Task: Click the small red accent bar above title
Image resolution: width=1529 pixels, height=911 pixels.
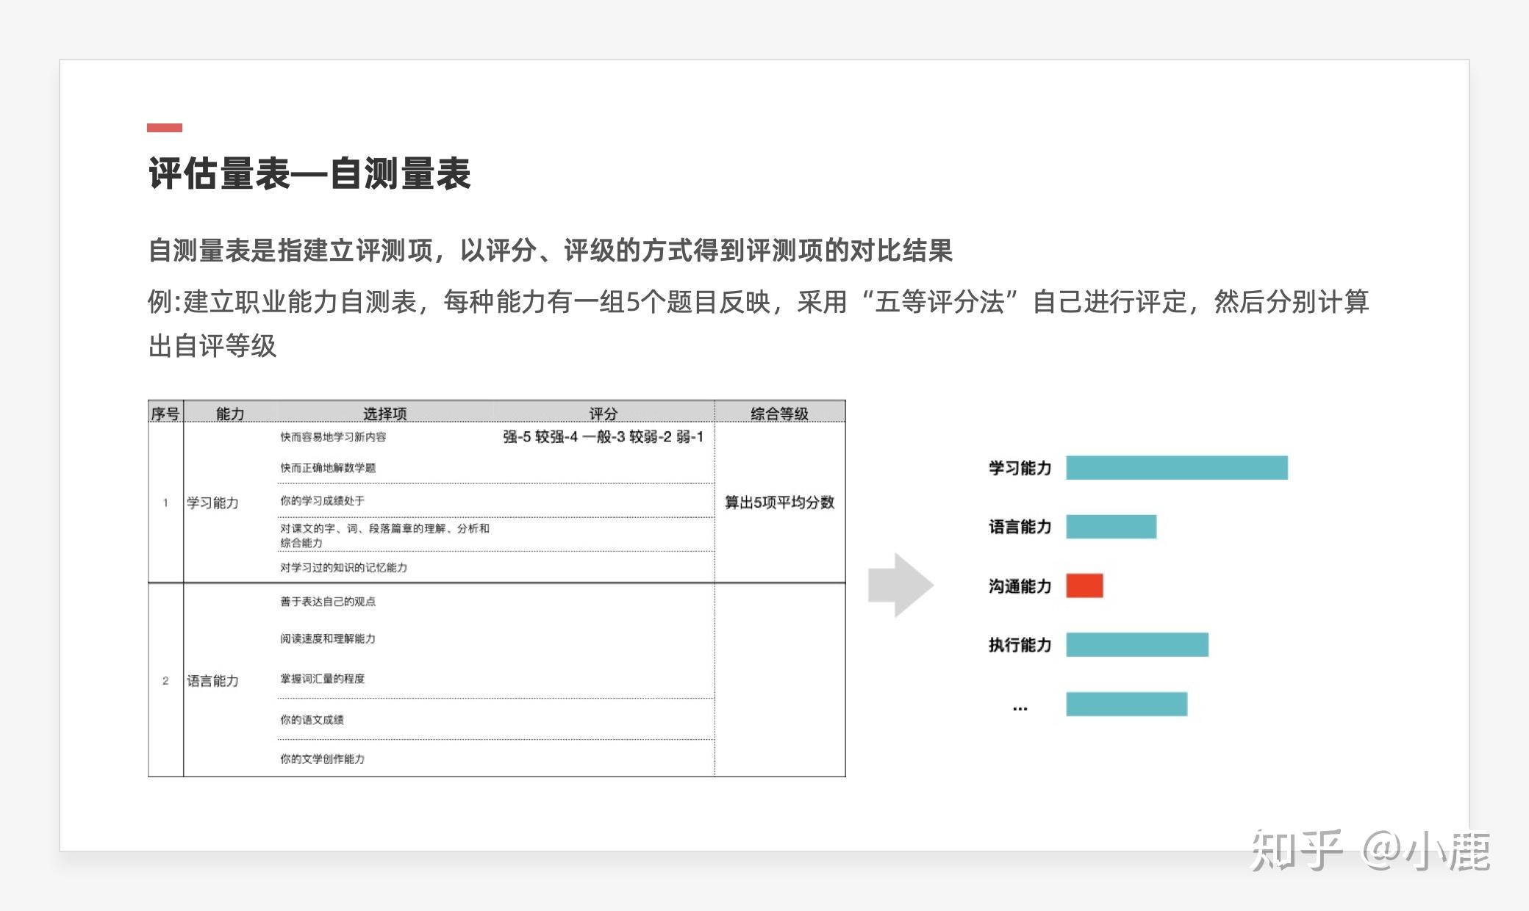Action: [164, 128]
